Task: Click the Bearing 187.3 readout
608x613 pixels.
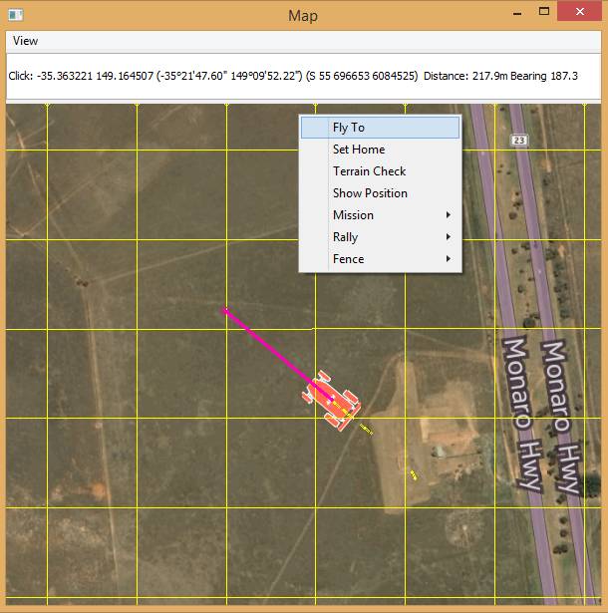Action: [544, 76]
